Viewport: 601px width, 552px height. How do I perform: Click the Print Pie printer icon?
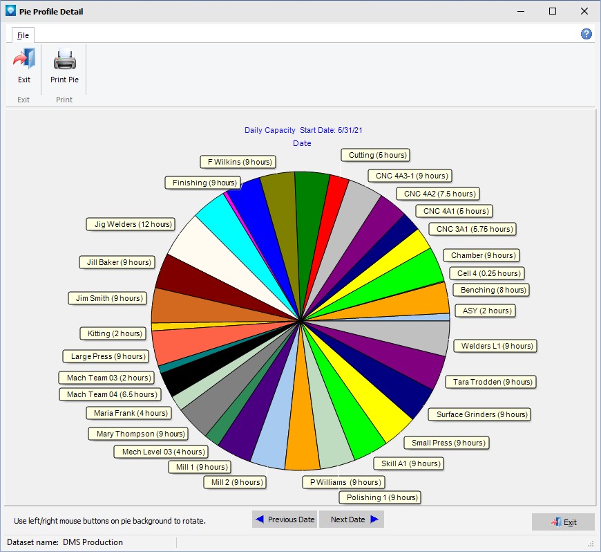pos(64,60)
